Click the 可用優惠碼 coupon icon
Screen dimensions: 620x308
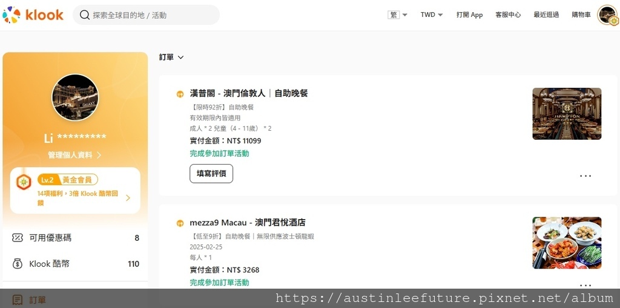18,238
